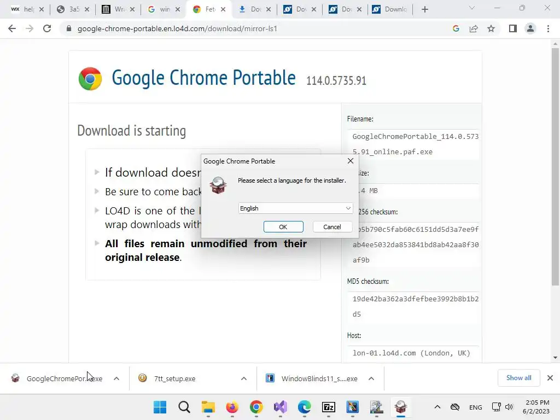This screenshot has width=560, height=420.
Task: Expand options for GoogleChromePor...exe download
Action: pyautogui.click(x=116, y=378)
